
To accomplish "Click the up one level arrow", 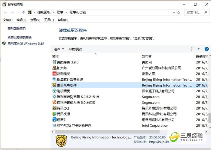I will (24, 12).
